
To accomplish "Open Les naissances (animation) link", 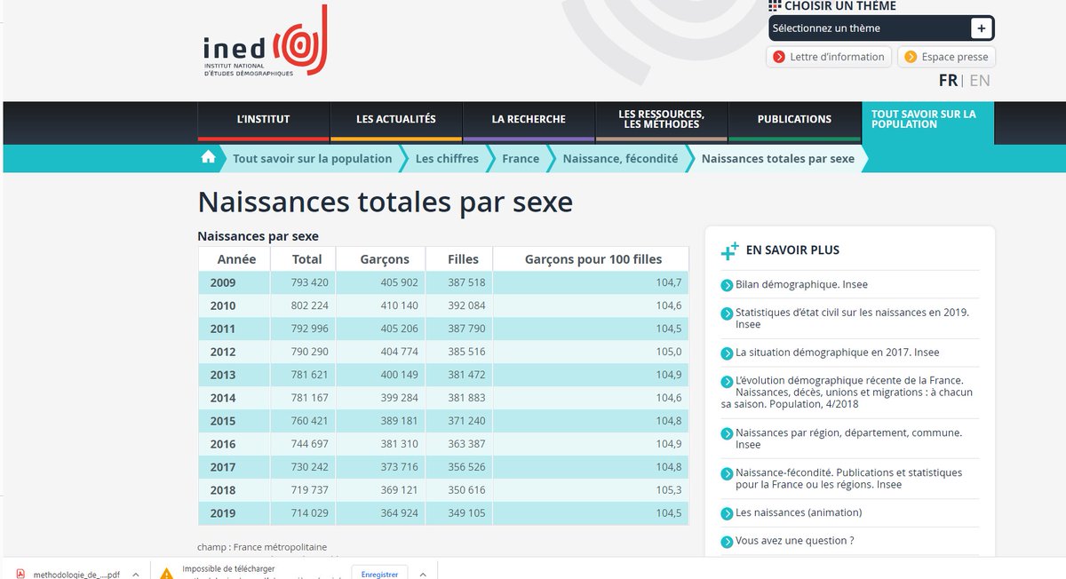I will tap(799, 513).
